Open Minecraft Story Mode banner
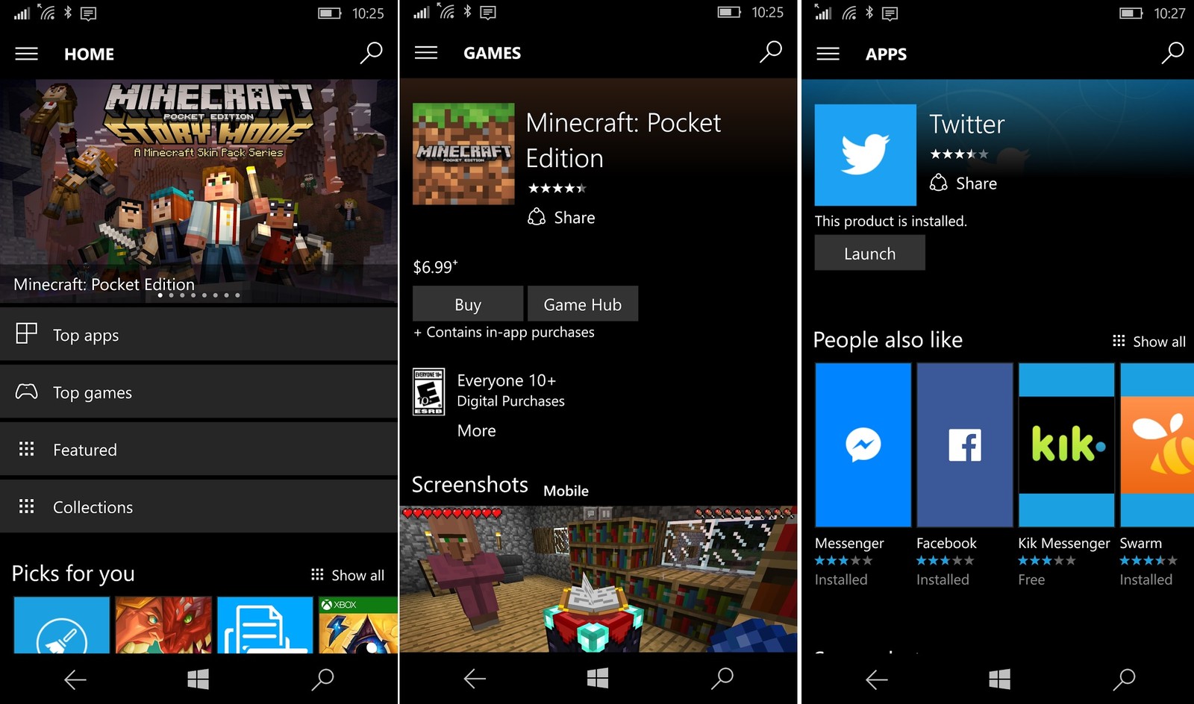The image size is (1194, 704). click(199, 192)
